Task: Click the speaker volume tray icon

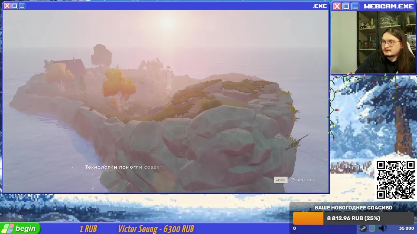Action: click(x=382, y=228)
